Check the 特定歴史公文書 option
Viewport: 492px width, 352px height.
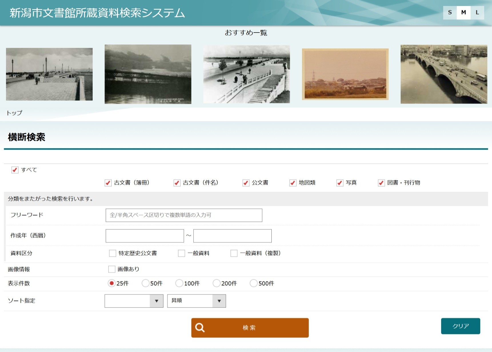pos(113,253)
